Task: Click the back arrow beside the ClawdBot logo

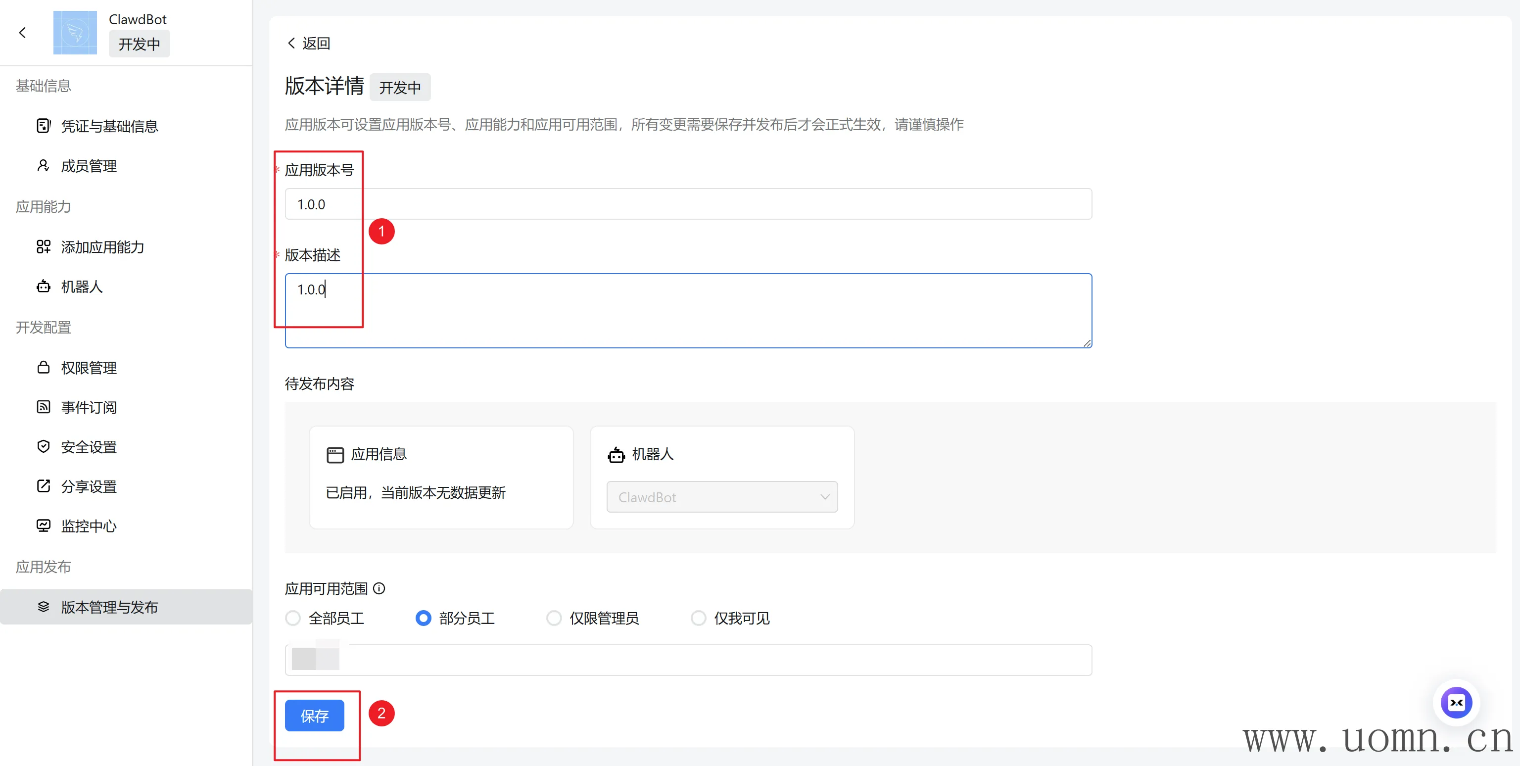Action: (22, 33)
